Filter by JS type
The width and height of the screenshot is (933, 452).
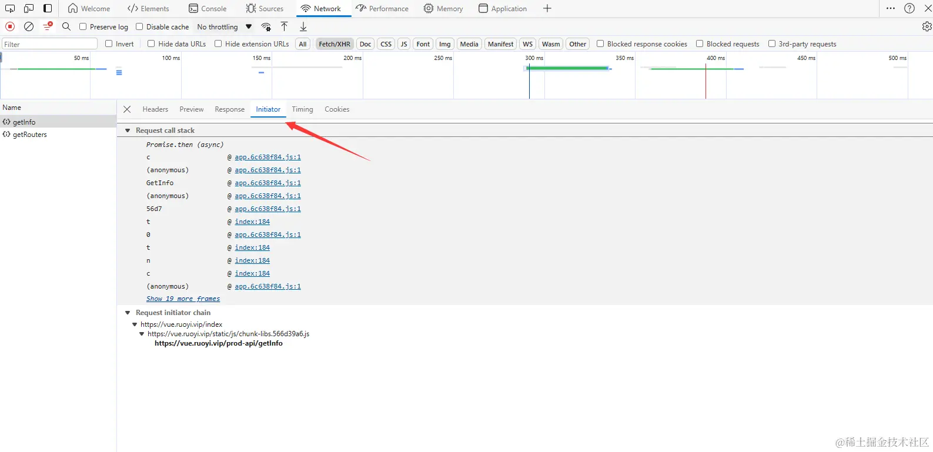(x=404, y=44)
